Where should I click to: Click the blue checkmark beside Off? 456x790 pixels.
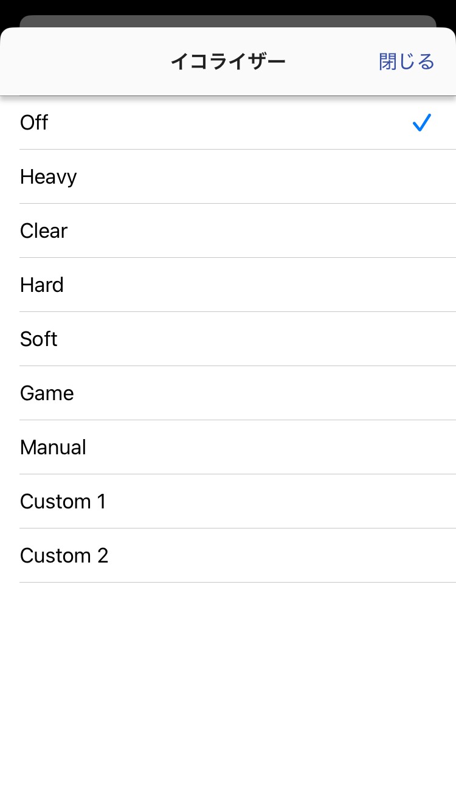coord(421,123)
